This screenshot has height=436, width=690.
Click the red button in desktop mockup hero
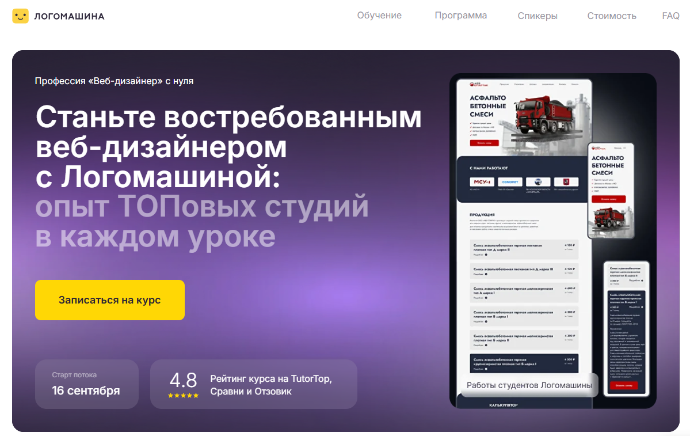point(484,143)
